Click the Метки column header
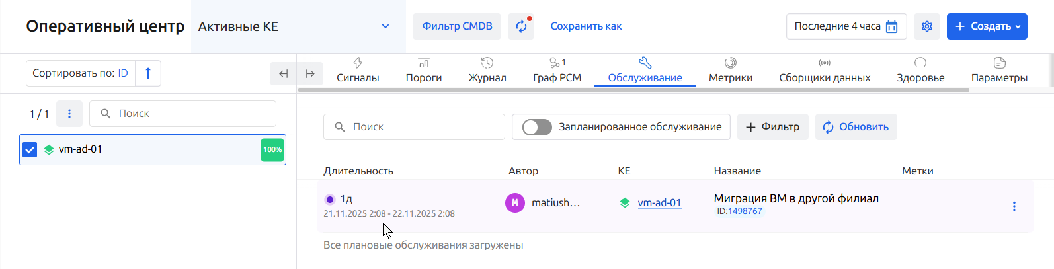This screenshot has width=1054, height=269. pyautogui.click(x=918, y=171)
